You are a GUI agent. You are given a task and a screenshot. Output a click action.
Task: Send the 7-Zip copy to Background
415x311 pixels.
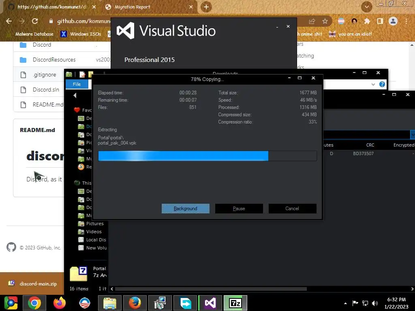tap(186, 209)
